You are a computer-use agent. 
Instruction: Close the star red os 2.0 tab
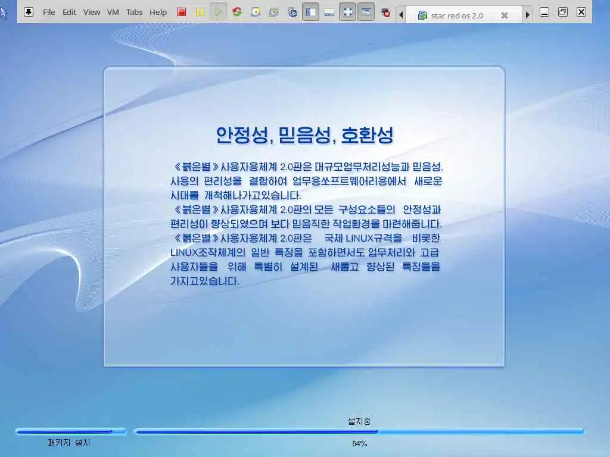tap(504, 15)
